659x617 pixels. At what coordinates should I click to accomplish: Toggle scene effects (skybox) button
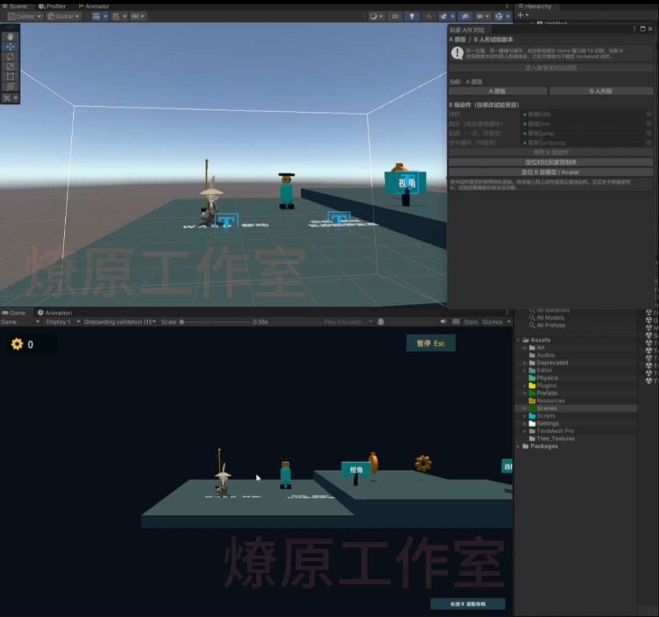444,16
